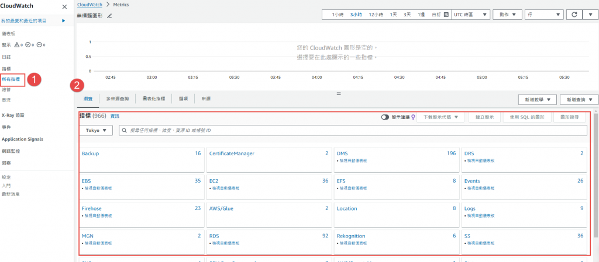View automatic dashboard link under Events

[x=481, y=188]
